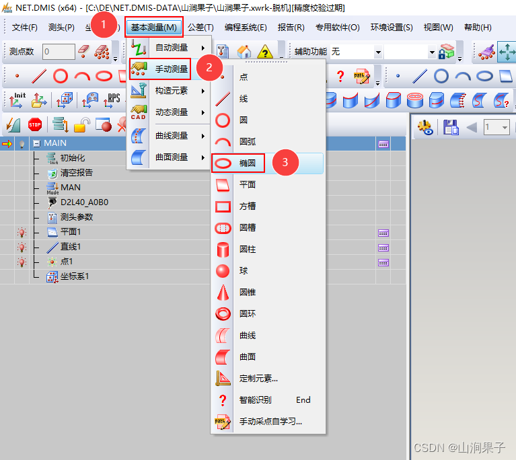Select manual point measurement icon in toolbar
The height and width of the screenshot is (460, 516).
17,76
